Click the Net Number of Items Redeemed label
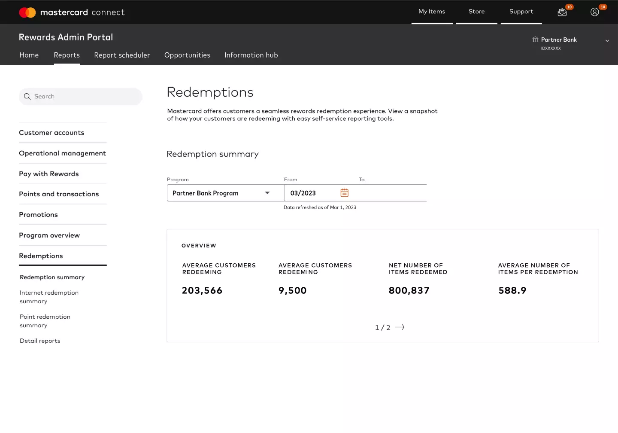The width and height of the screenshot is (618, 433). 418,269
